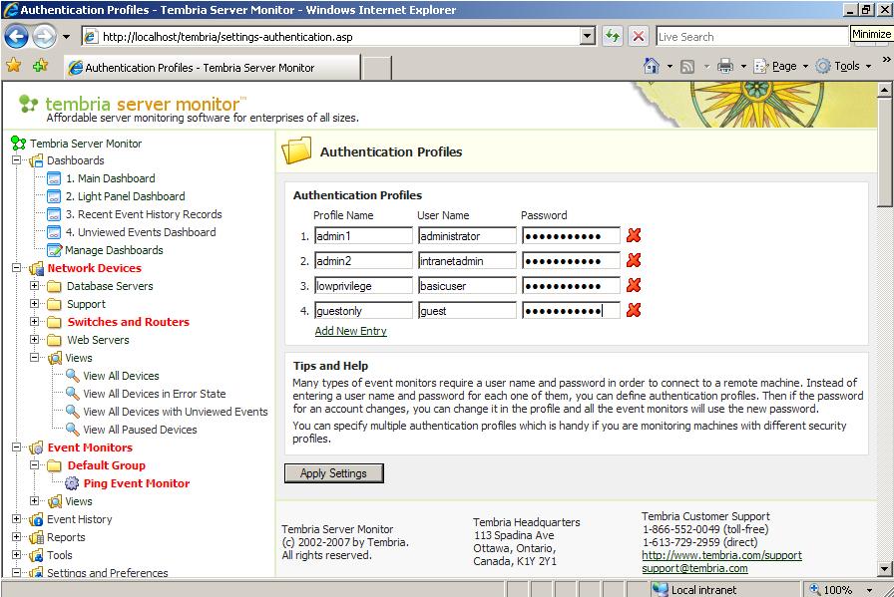Select View All Devices with Unviewed Events
The height and width of the screenshot is (597, 894).
[x=176, y=412]
